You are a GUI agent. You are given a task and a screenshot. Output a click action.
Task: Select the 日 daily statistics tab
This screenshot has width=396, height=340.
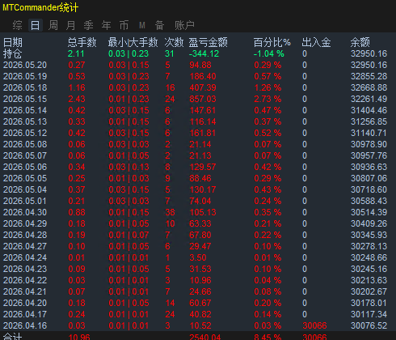click(36, 25)
